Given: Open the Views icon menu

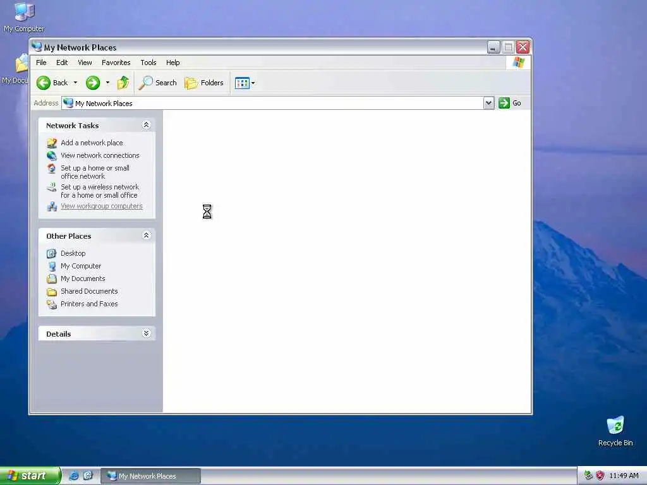Looking at the screenshot, I should [242, 83].
